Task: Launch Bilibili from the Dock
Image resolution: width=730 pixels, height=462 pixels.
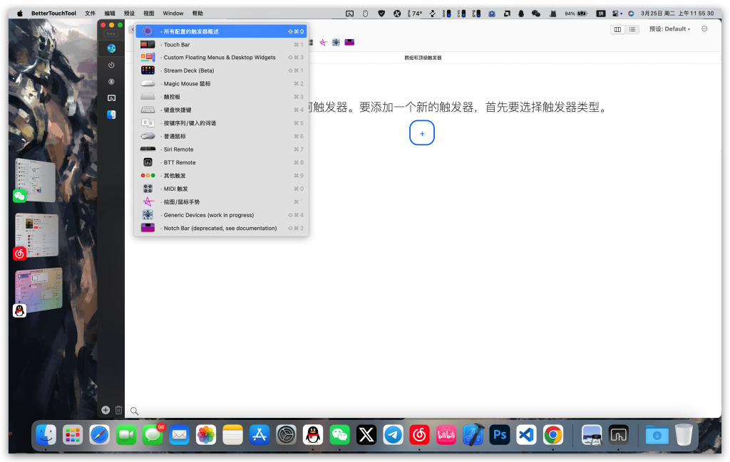Action: click(446, 435)
